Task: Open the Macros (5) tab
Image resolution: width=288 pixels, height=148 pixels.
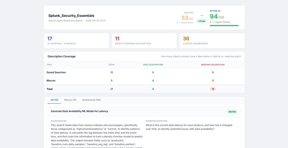Action: click(70, 100)
